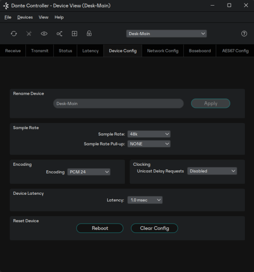
Task: Open the Unicast Delay Requests dropdown
Action: [x=212, y=171]
